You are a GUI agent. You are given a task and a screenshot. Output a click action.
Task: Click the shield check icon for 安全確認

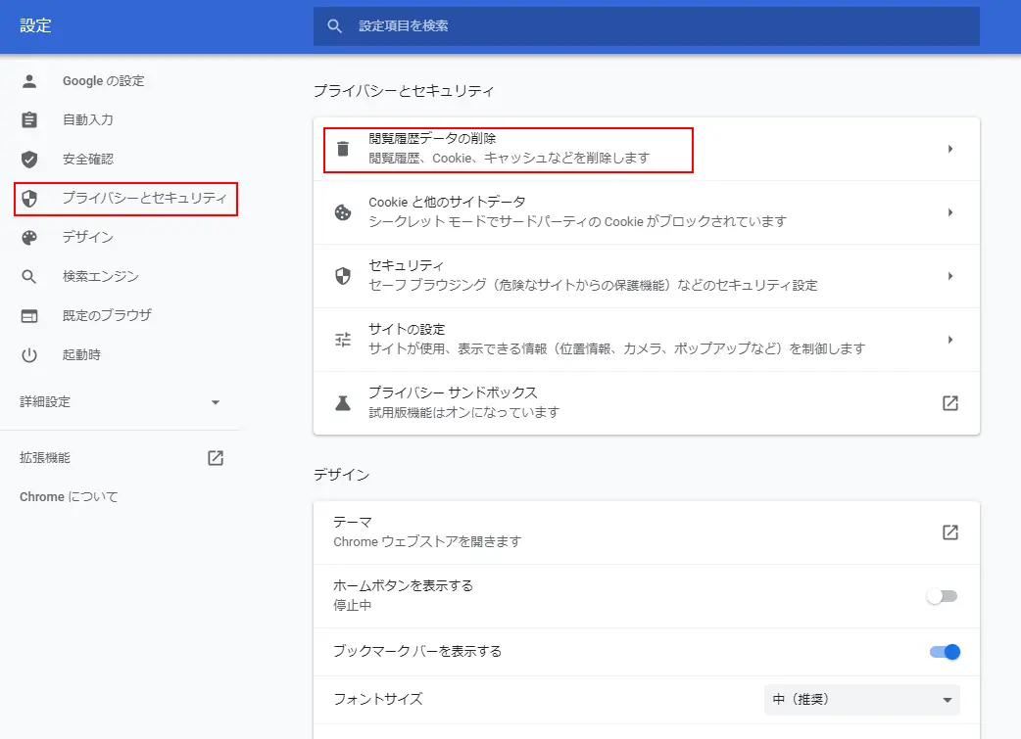pyautogui.click(x=29, y=160)
